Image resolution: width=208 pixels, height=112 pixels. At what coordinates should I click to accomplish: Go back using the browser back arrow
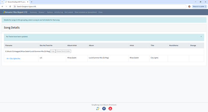point(2,7)
